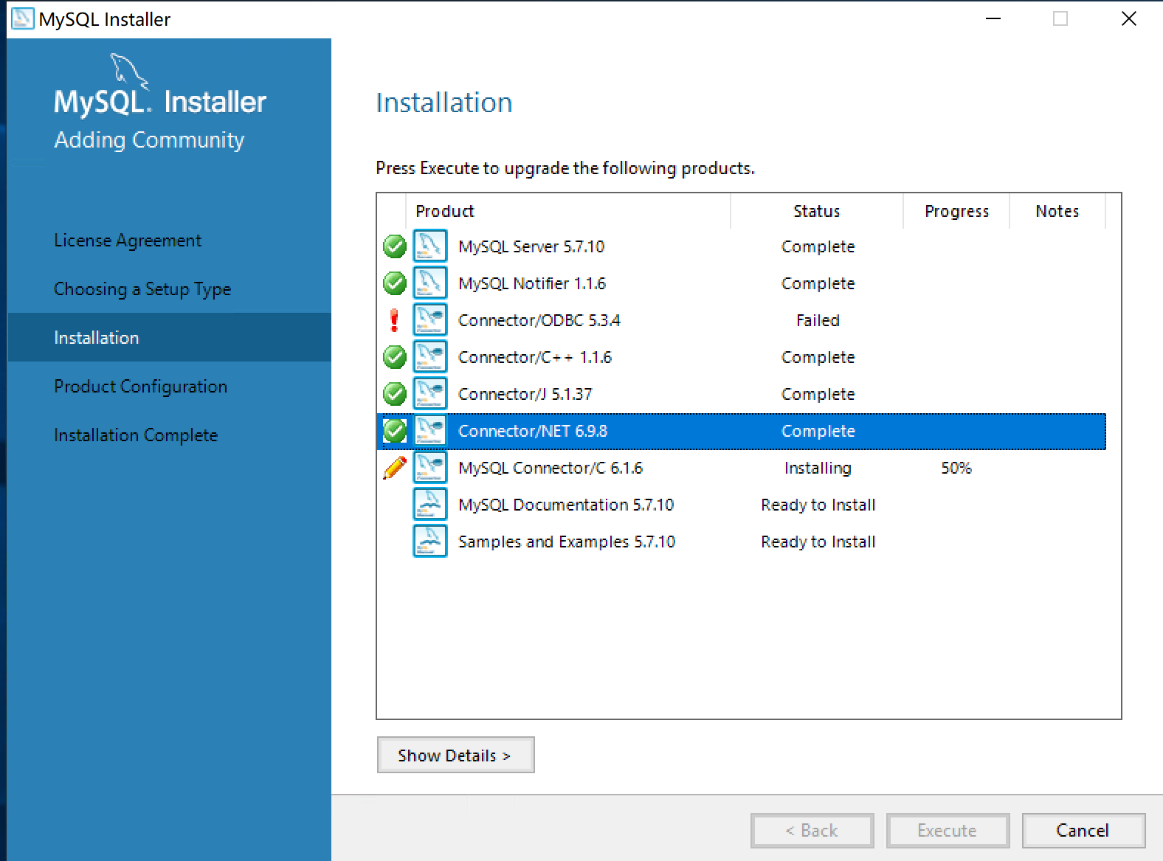1163x861 pixels.
Task: Click the Complete status of MySQL Server 5.7.10
Action: pyautogui.click(x=818, y=246)
